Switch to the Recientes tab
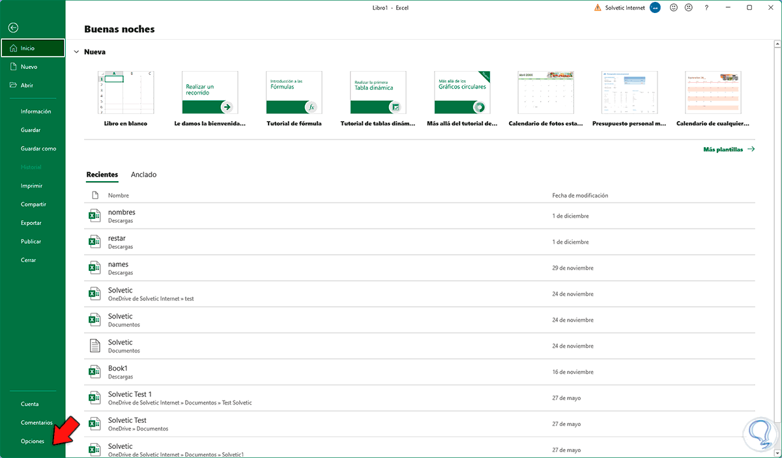 102,175
